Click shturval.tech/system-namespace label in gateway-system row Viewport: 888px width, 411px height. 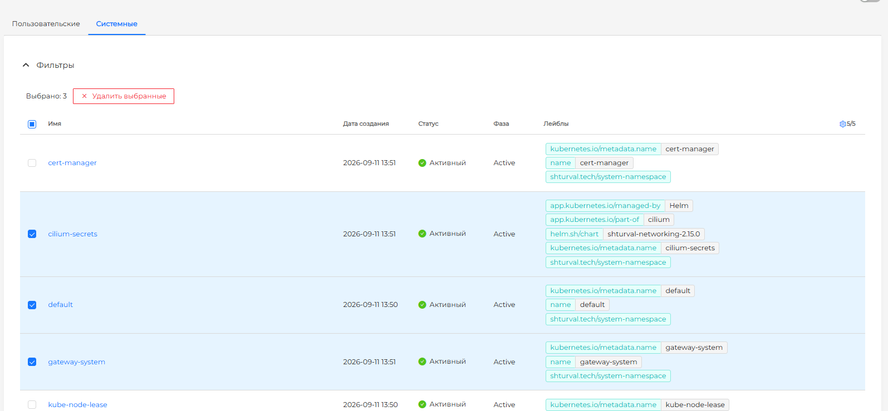coord(608,376)
